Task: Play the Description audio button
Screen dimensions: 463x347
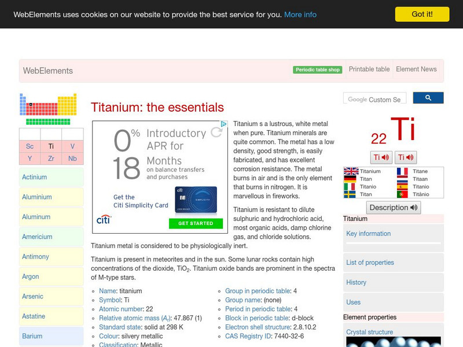Action: coord(393,208)
